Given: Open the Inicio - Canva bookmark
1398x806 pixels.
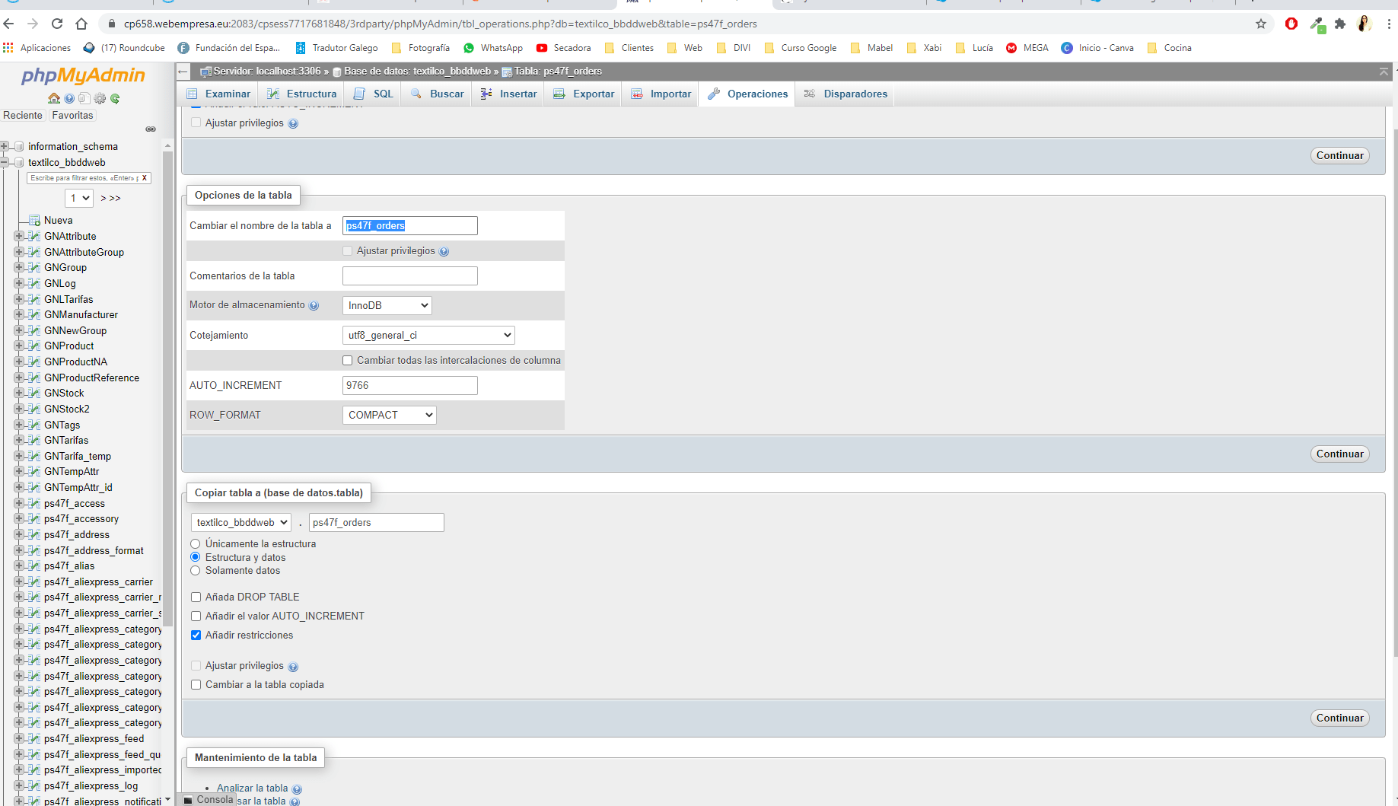Looking at the screenshot, I should [1097, 48].
